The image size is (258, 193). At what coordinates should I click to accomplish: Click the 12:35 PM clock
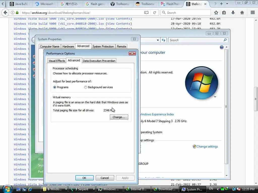248,189
